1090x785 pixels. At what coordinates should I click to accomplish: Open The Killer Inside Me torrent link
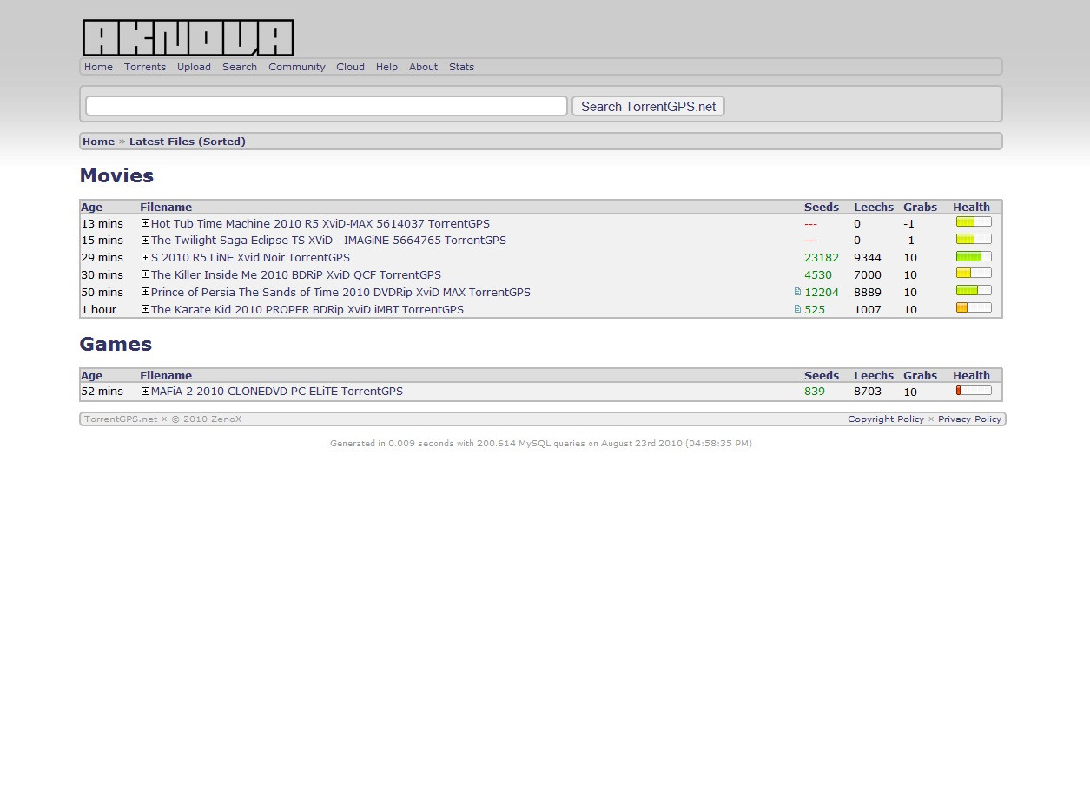coord(296,274)
